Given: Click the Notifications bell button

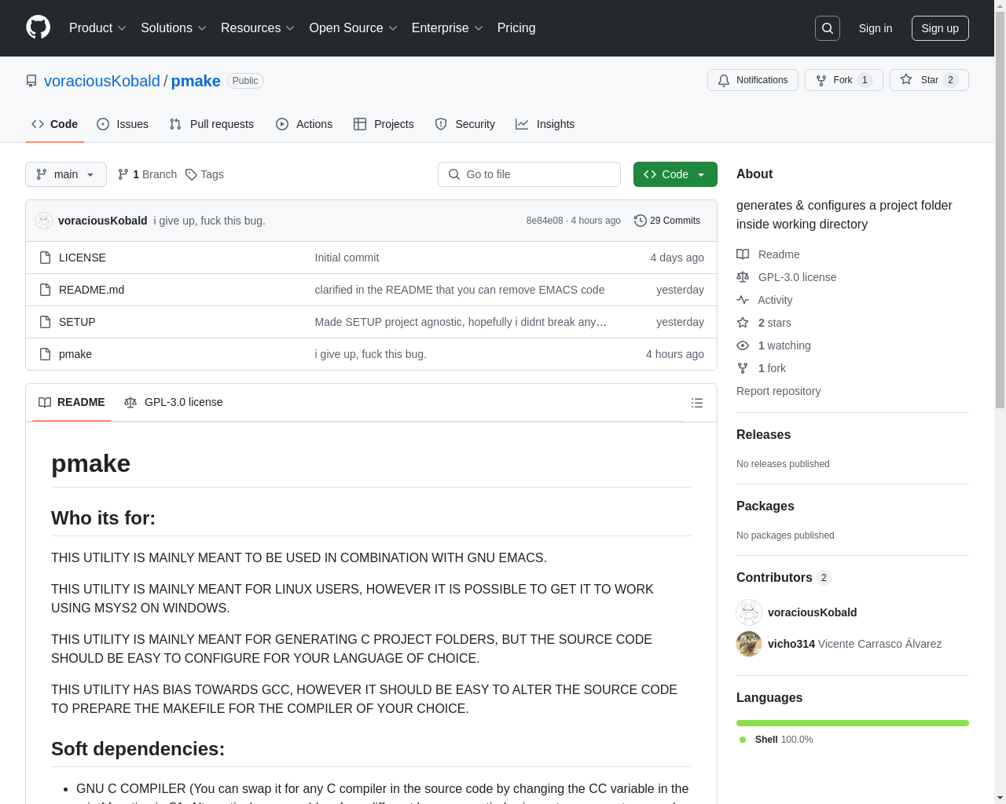Looking at the screenshot, I should point(753,80).
